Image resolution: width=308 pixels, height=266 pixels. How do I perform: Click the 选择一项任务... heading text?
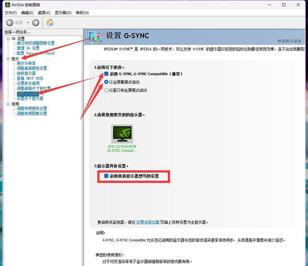point(17,32)
